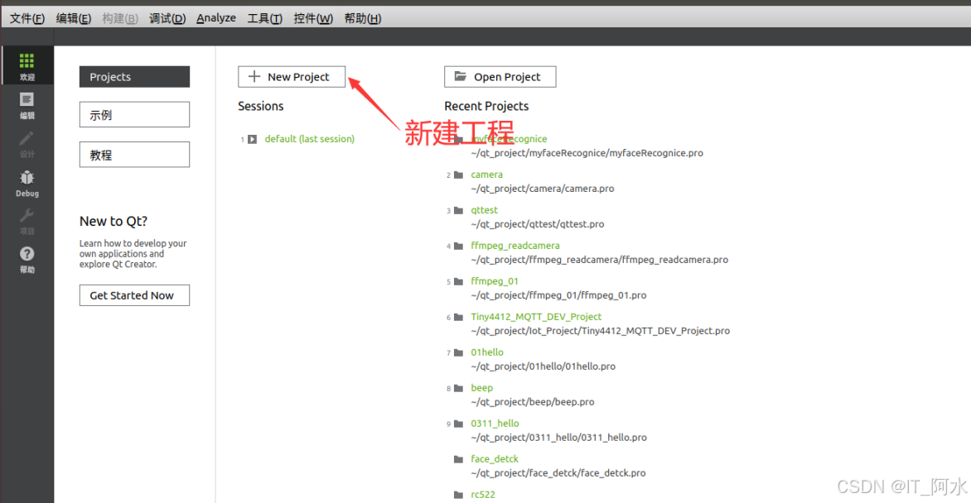Viewport: 971px width, 503px height.
Task: Click the folder icon beside ffmpeg_01
Action: (x=458, y=281)
